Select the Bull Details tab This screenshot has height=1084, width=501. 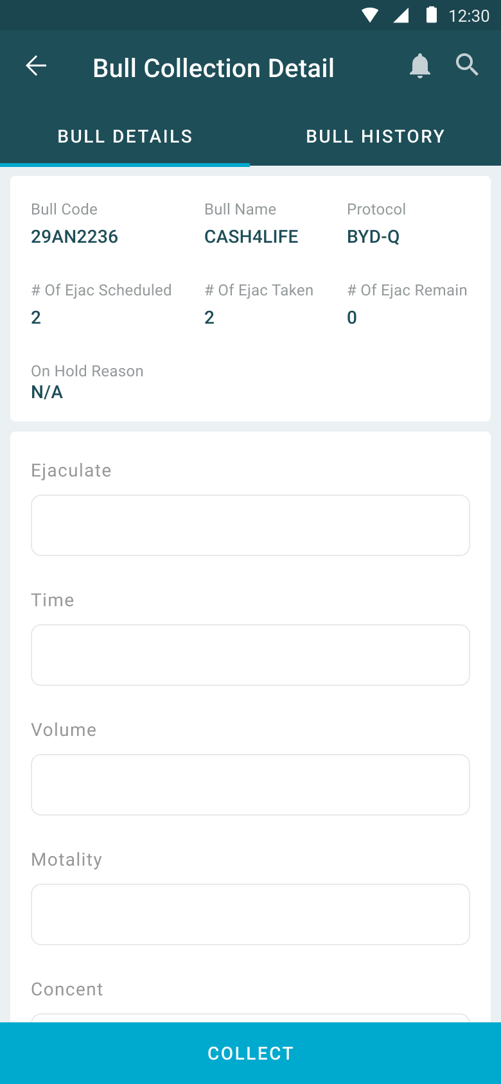[125, 136]
